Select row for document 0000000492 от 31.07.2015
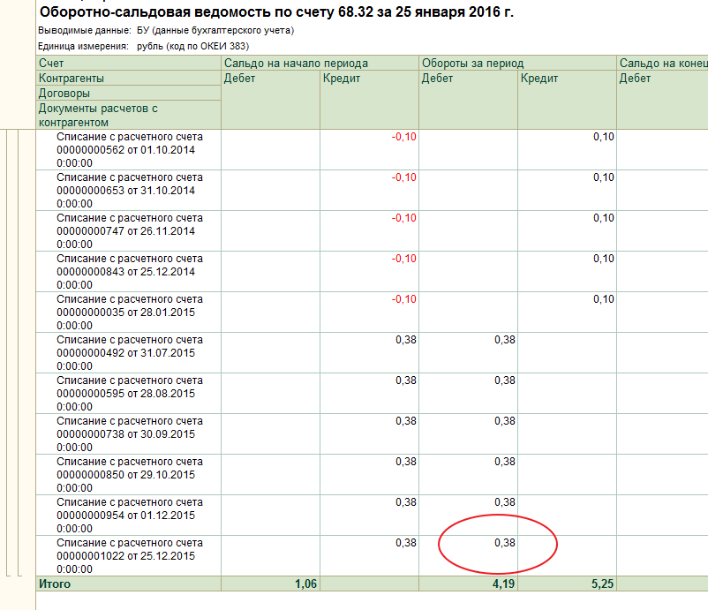 [x=125, y=353]
